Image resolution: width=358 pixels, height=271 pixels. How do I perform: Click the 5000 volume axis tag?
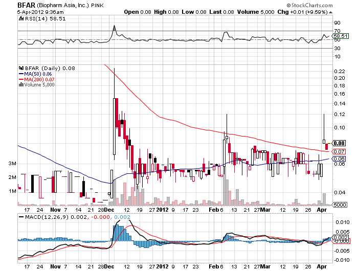[x=340, y=205]
